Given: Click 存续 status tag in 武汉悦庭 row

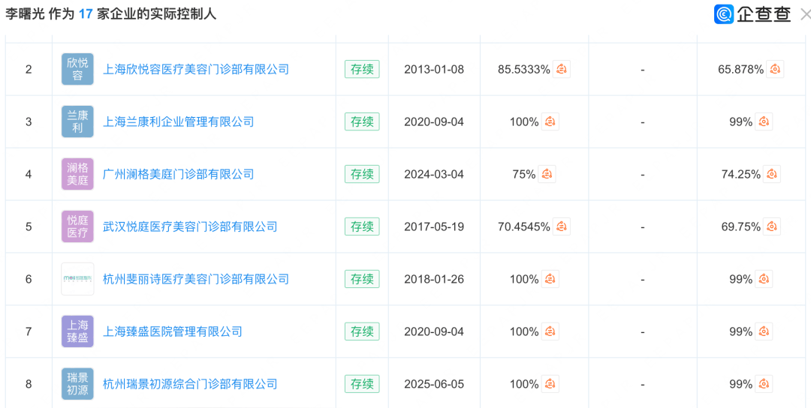Looking at the screenshot, I should pyautogui.click(x=362, y=226).
